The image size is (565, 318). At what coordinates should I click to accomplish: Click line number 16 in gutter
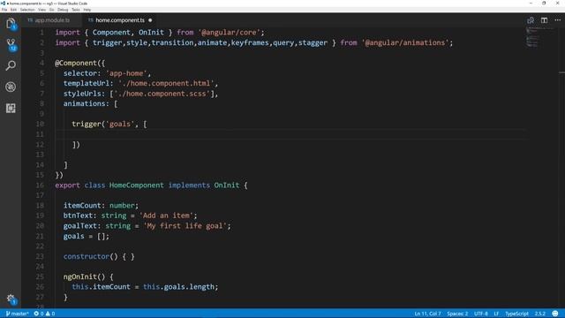pyautogui.click(x=40, y=185)
